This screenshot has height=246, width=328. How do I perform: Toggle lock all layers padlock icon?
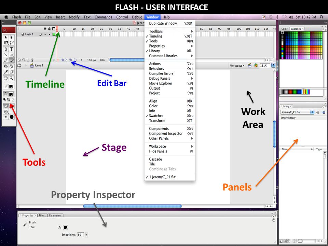point(49,29)
